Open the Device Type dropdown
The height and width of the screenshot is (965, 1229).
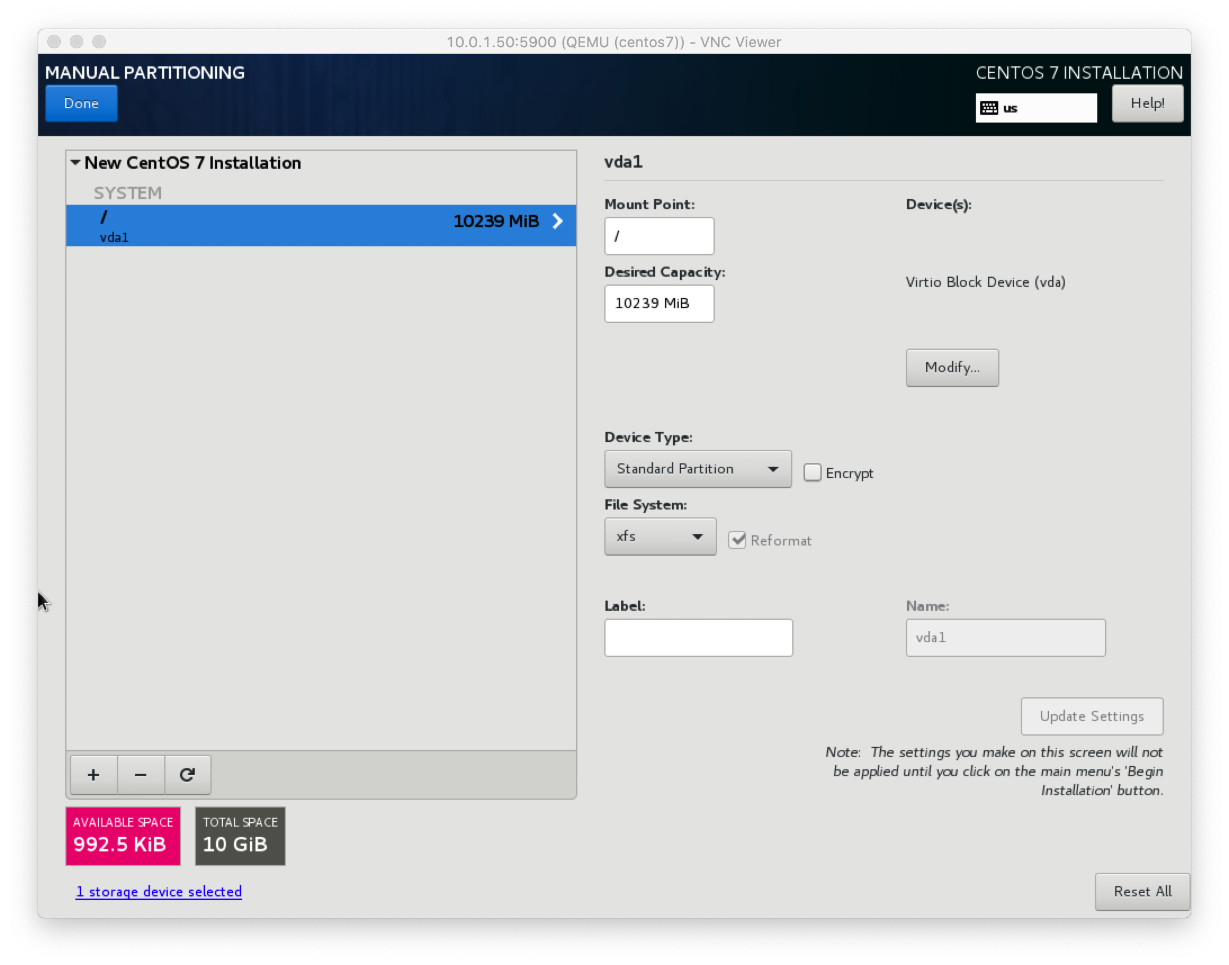[x=698, y=469]
